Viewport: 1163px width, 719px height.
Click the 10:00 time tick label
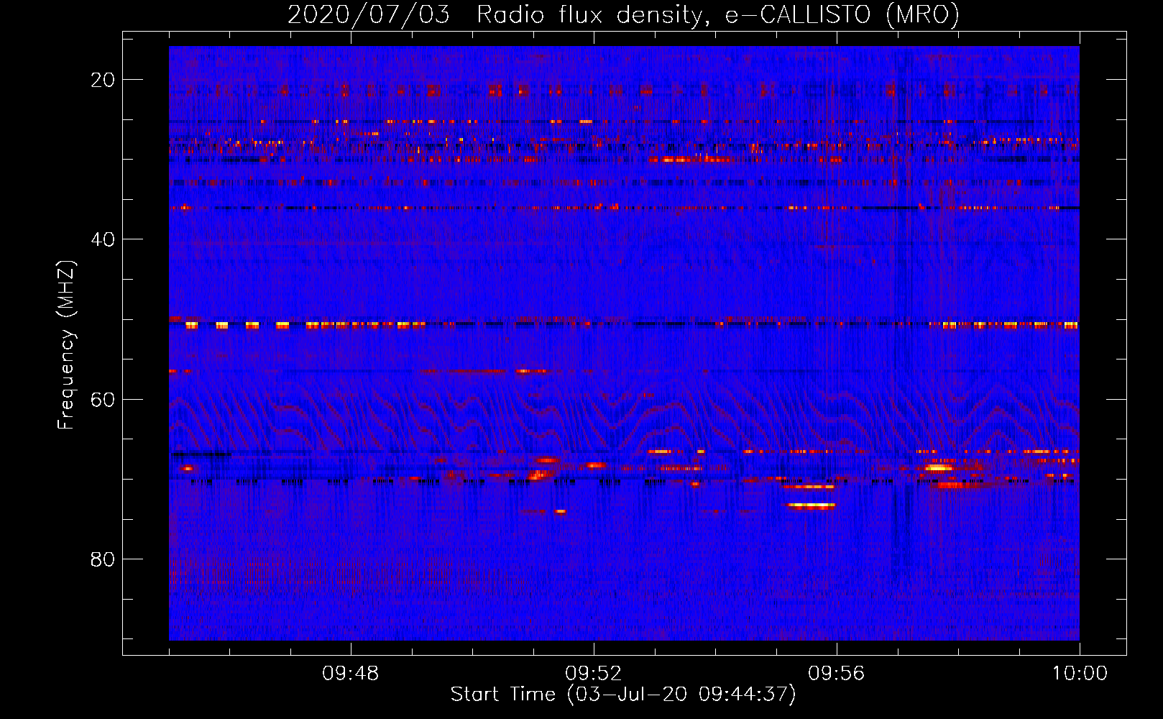point(1080,674)
